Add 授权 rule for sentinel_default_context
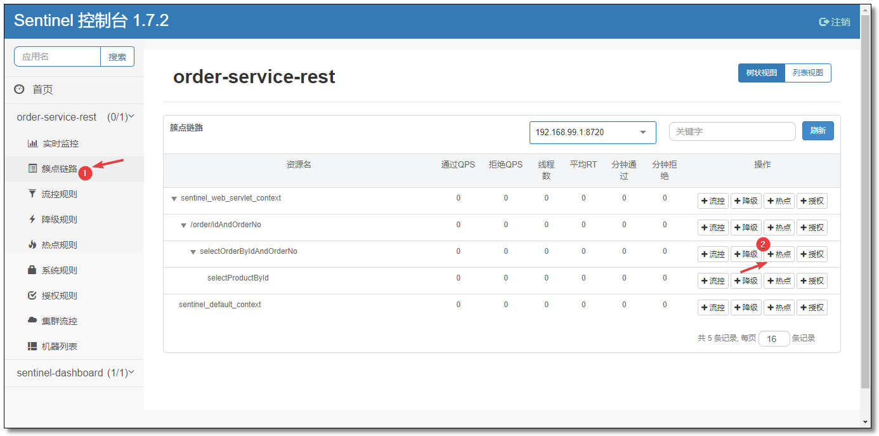 point(812,308)
